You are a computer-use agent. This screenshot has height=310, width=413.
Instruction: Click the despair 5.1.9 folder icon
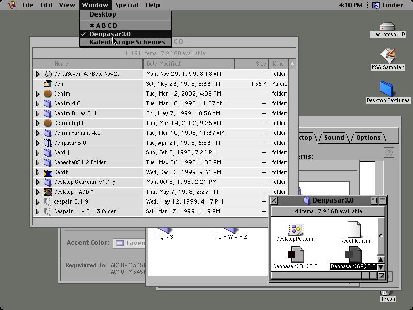(x=47, y=202)
